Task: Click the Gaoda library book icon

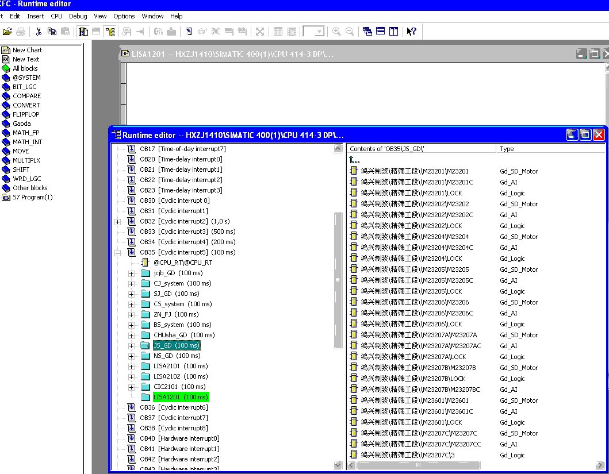Action: pyautogui.click(x=6, y=124)
